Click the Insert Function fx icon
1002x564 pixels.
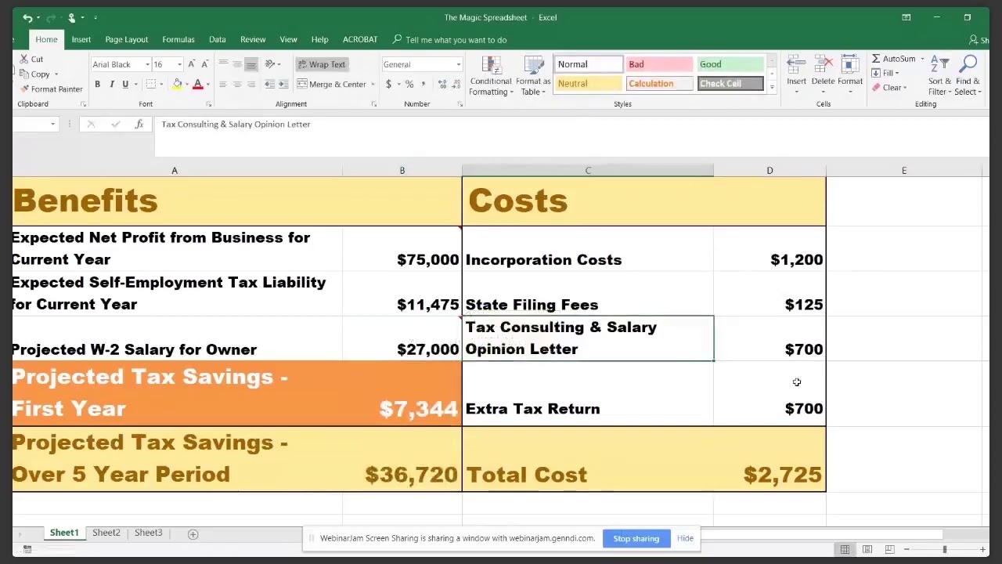[x=139, y=124]
